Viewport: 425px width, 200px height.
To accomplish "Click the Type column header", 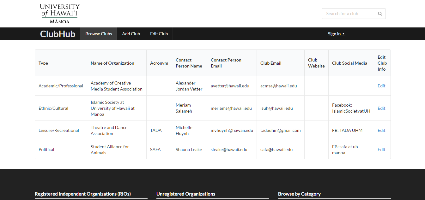I will click(43, 63).
